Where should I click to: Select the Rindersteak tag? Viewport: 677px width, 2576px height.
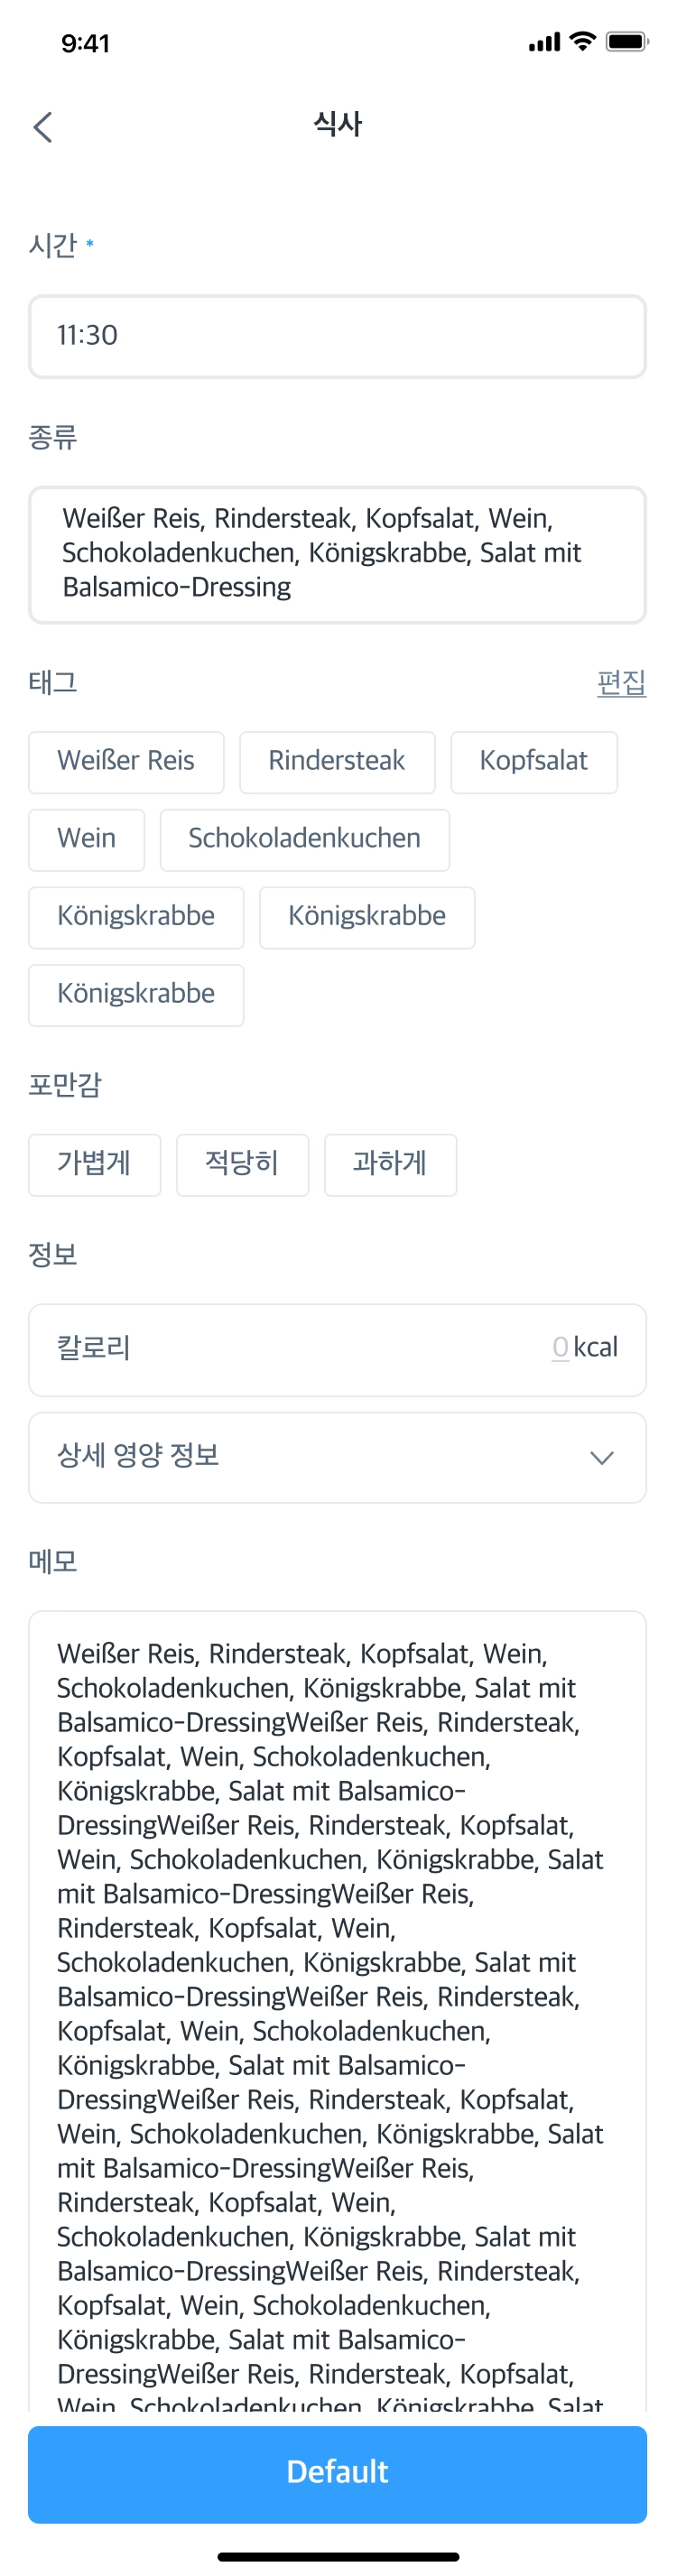(337, 762)
